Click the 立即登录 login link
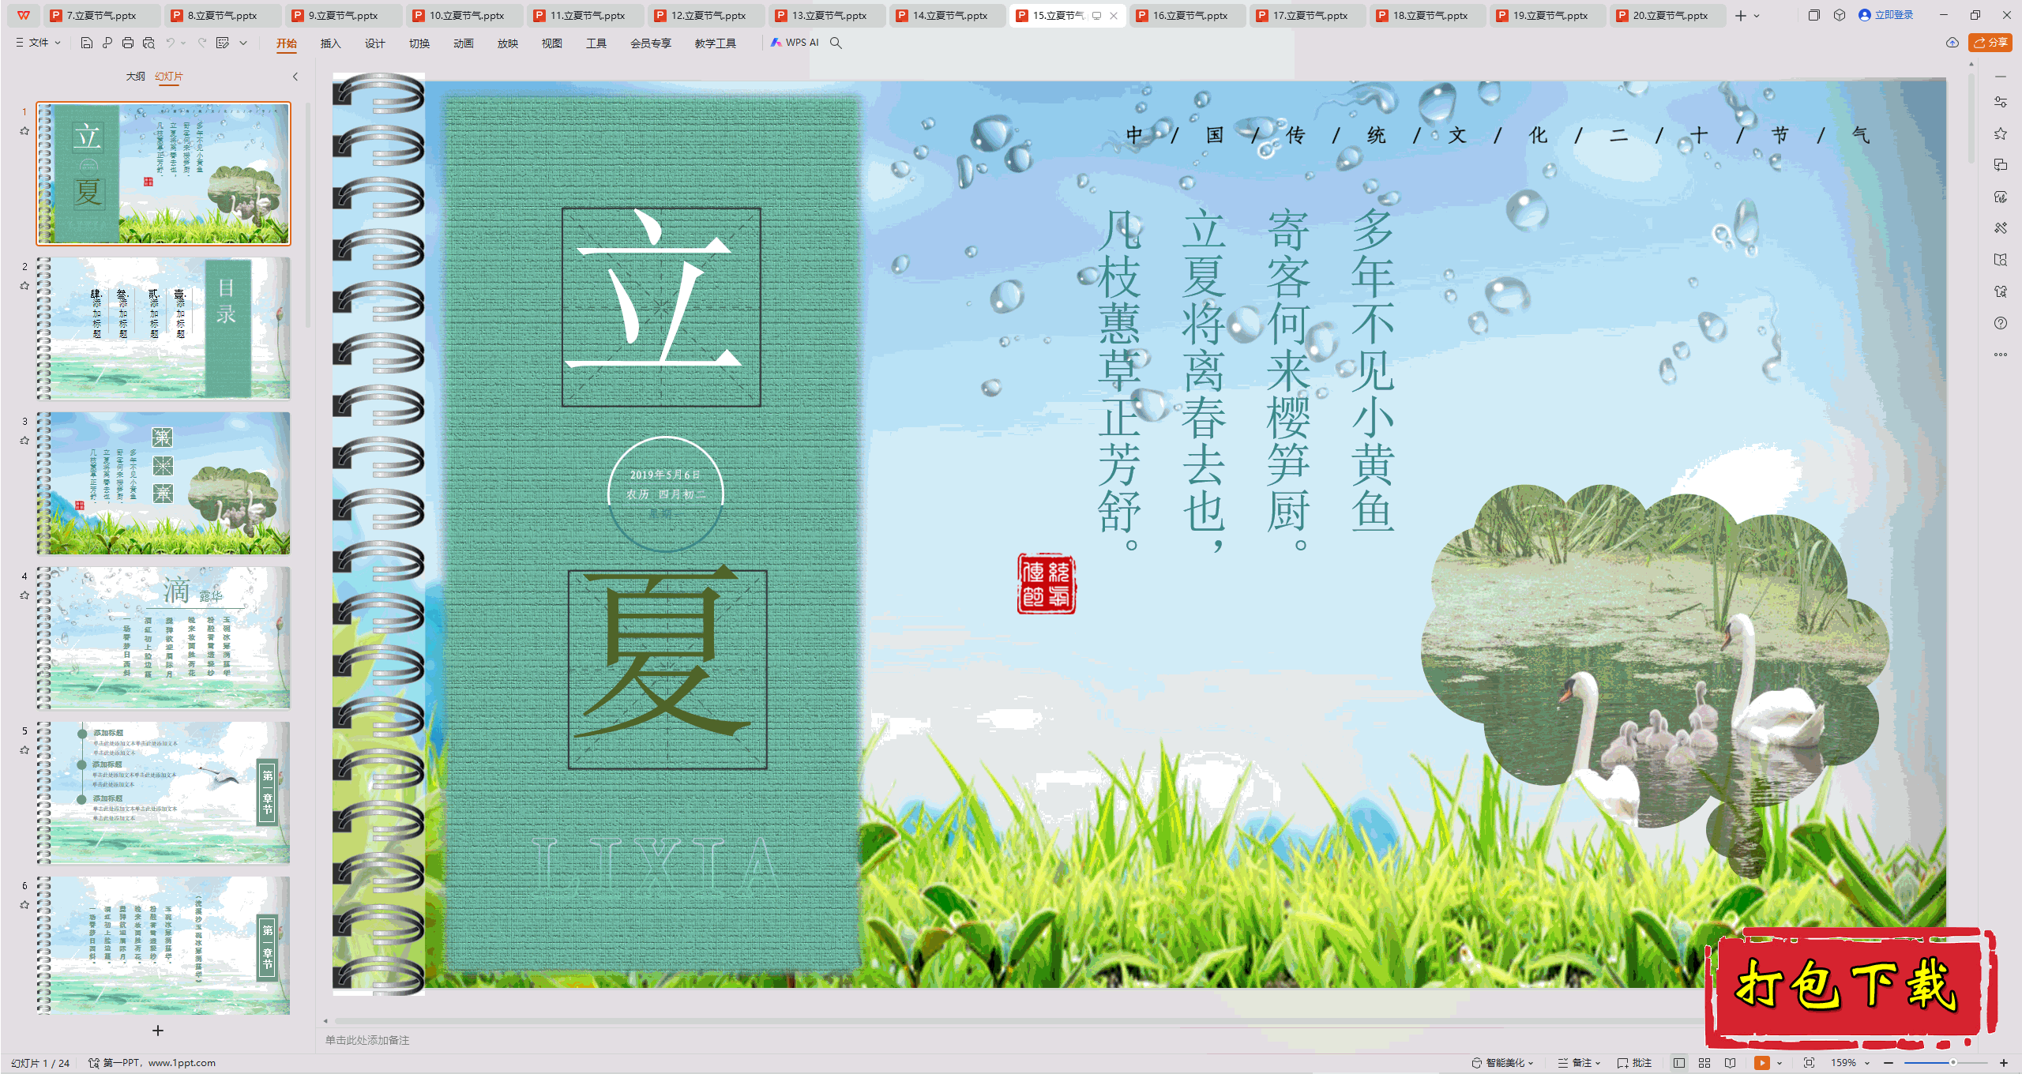The height and width of the screenshot is (1074, 2022). (x=1885, y=15)
